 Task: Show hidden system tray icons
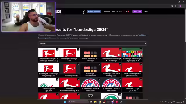(162, 102)
